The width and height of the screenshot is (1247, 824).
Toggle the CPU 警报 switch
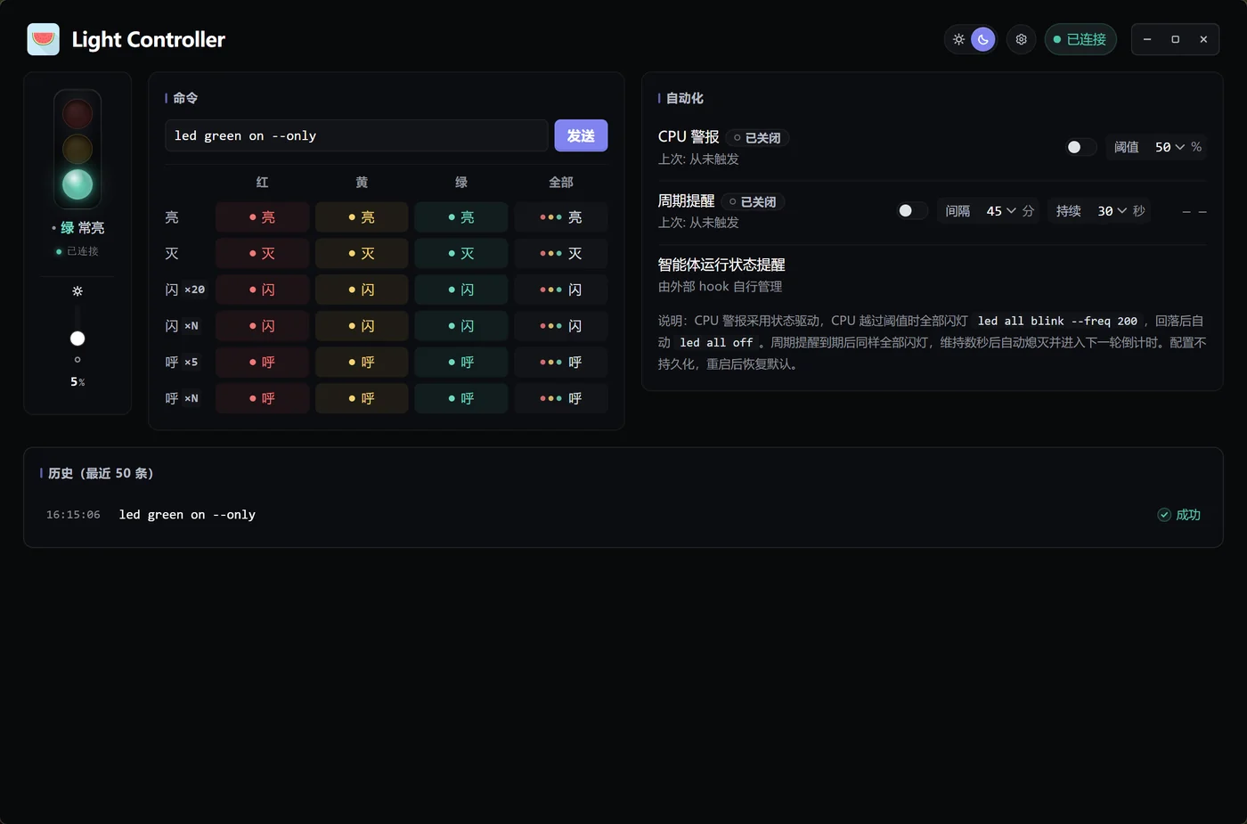pyautogui.click(x=1081, y=147)
